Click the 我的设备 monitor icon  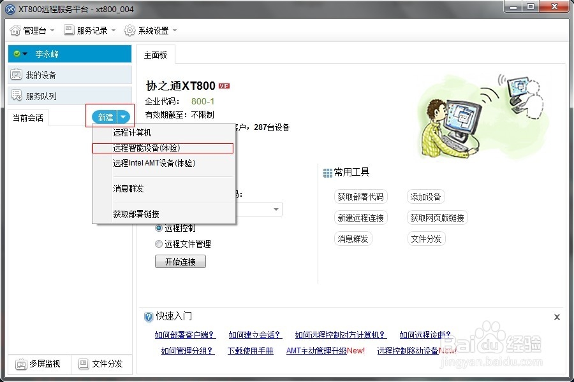(16, 75)
